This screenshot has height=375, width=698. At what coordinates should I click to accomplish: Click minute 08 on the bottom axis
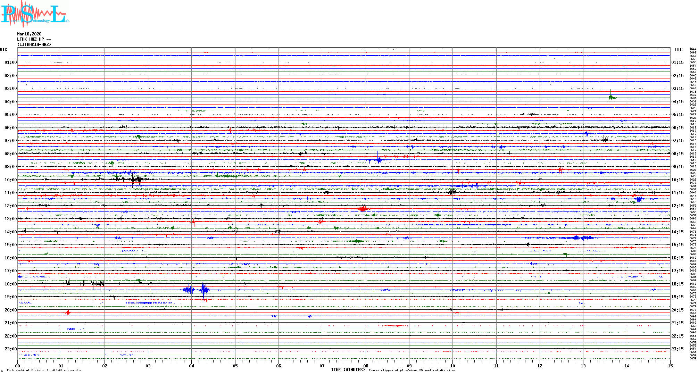(366, 366)
